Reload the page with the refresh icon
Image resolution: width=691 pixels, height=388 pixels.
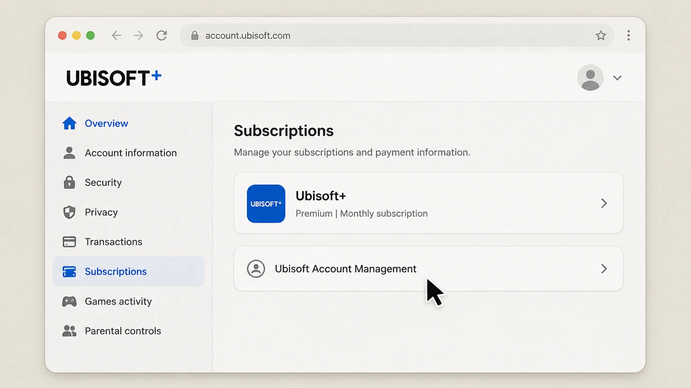pos(162,35)
